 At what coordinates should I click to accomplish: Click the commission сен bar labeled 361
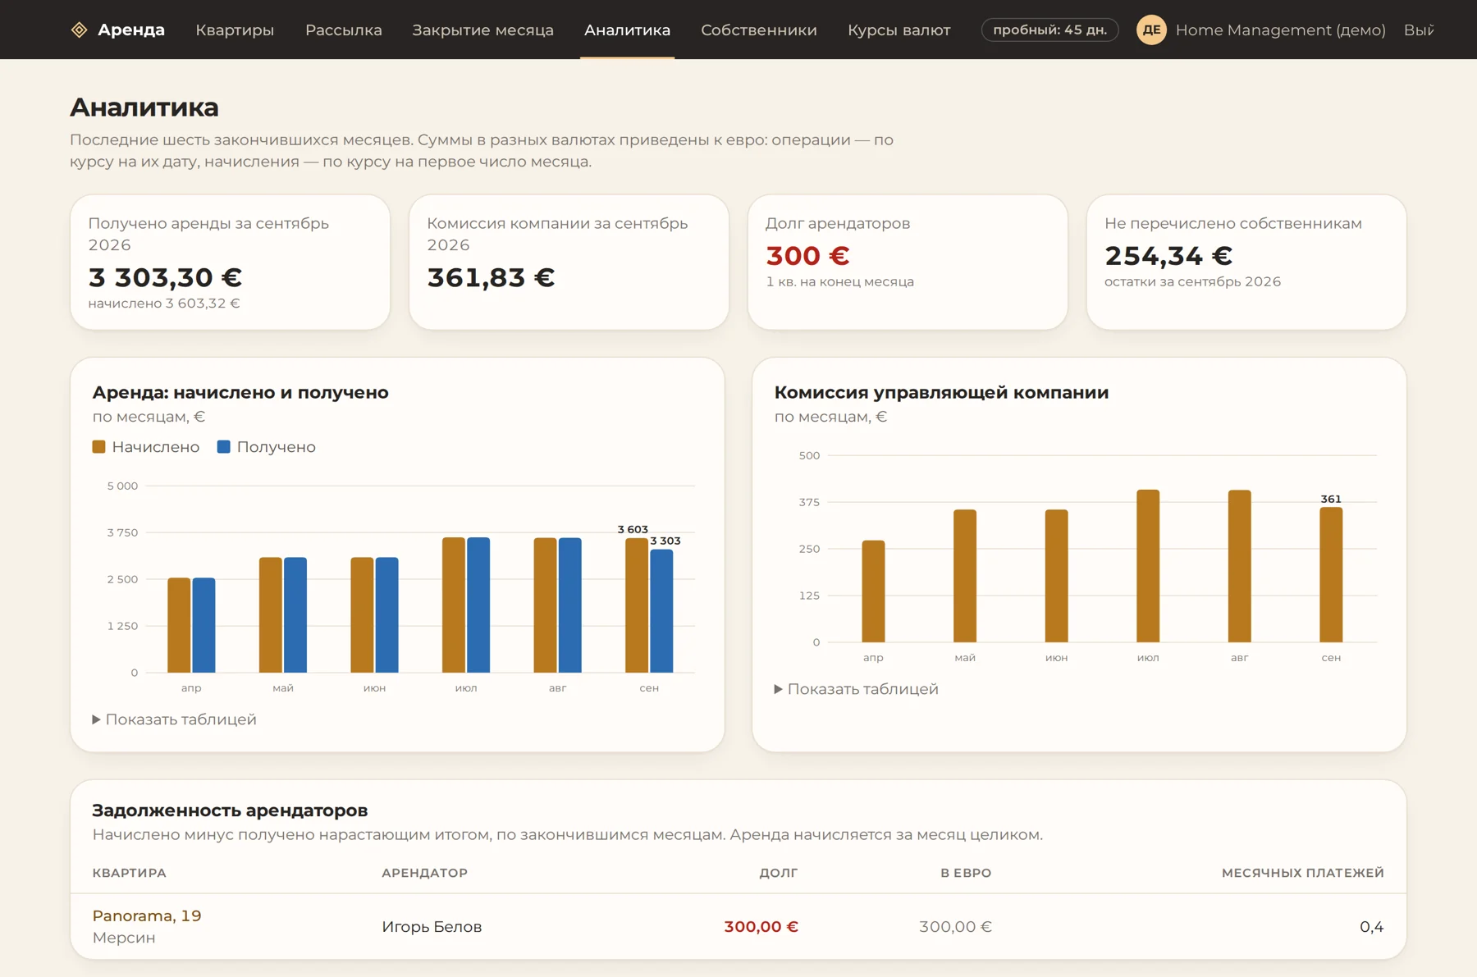click(1331, 574)
